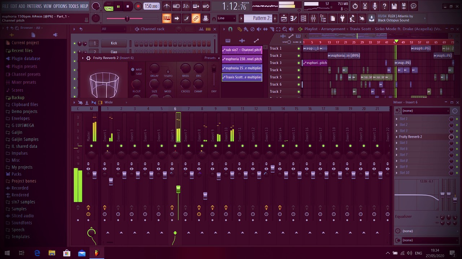462x259 pixels.
Task: Open the chat bubble news icon
Action: [414, 6]
